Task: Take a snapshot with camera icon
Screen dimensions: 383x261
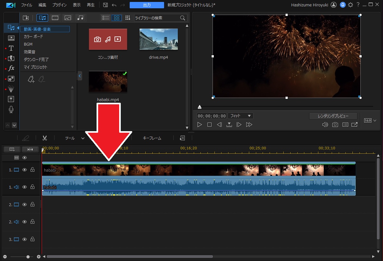Action: [335, 125]
